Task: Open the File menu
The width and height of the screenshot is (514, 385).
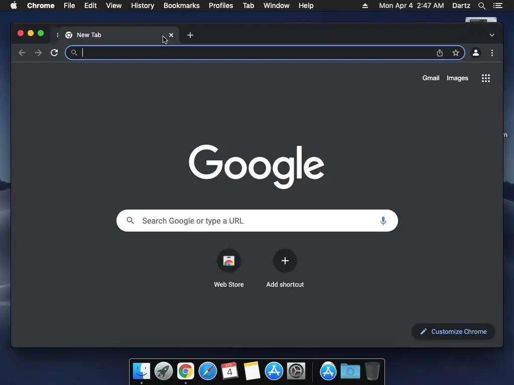Action: [69, 6]
